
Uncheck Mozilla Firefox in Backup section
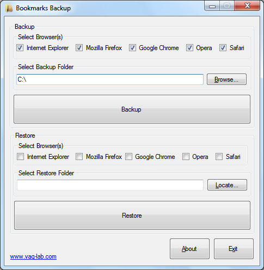click(x=79, y=48)
